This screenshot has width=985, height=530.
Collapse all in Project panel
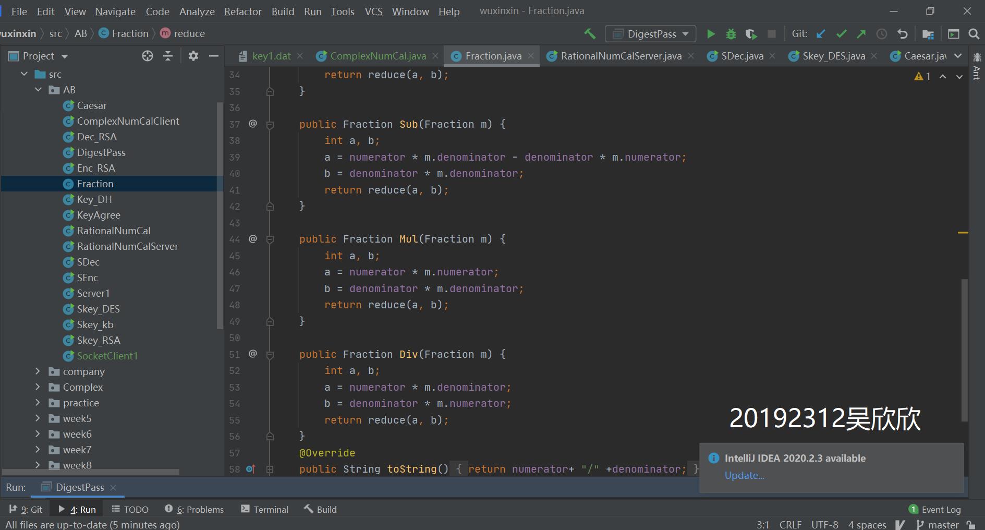click(x=168, y=56)
